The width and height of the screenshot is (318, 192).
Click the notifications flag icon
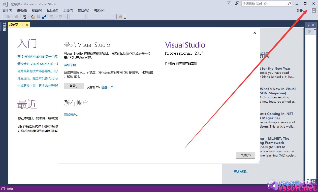point(229,4)
